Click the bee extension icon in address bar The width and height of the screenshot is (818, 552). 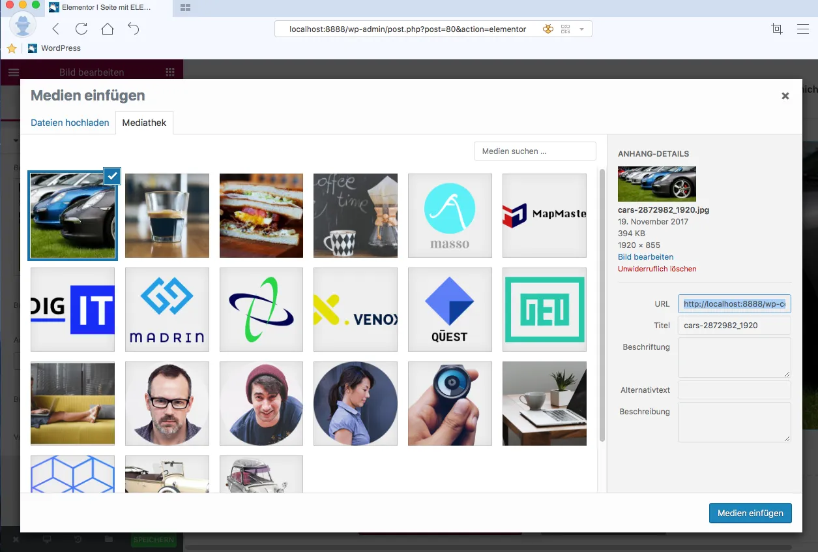coord(548,29)
